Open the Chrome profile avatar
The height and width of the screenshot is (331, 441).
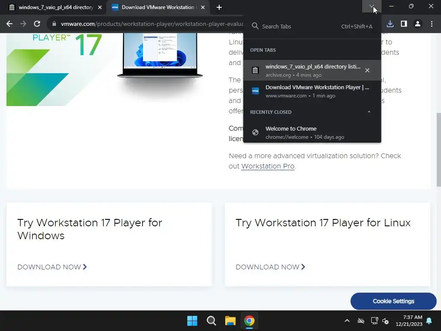tap(418, 24)
